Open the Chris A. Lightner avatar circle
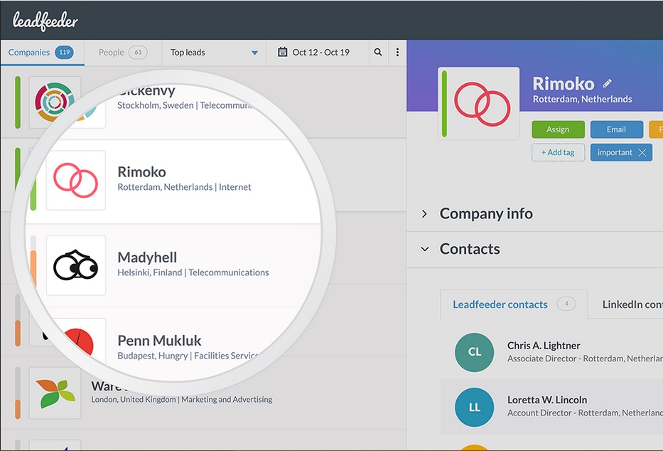Image resolution: width=663 pixels, height=451 pixels. pyautogui.click(x=474, y=352)
